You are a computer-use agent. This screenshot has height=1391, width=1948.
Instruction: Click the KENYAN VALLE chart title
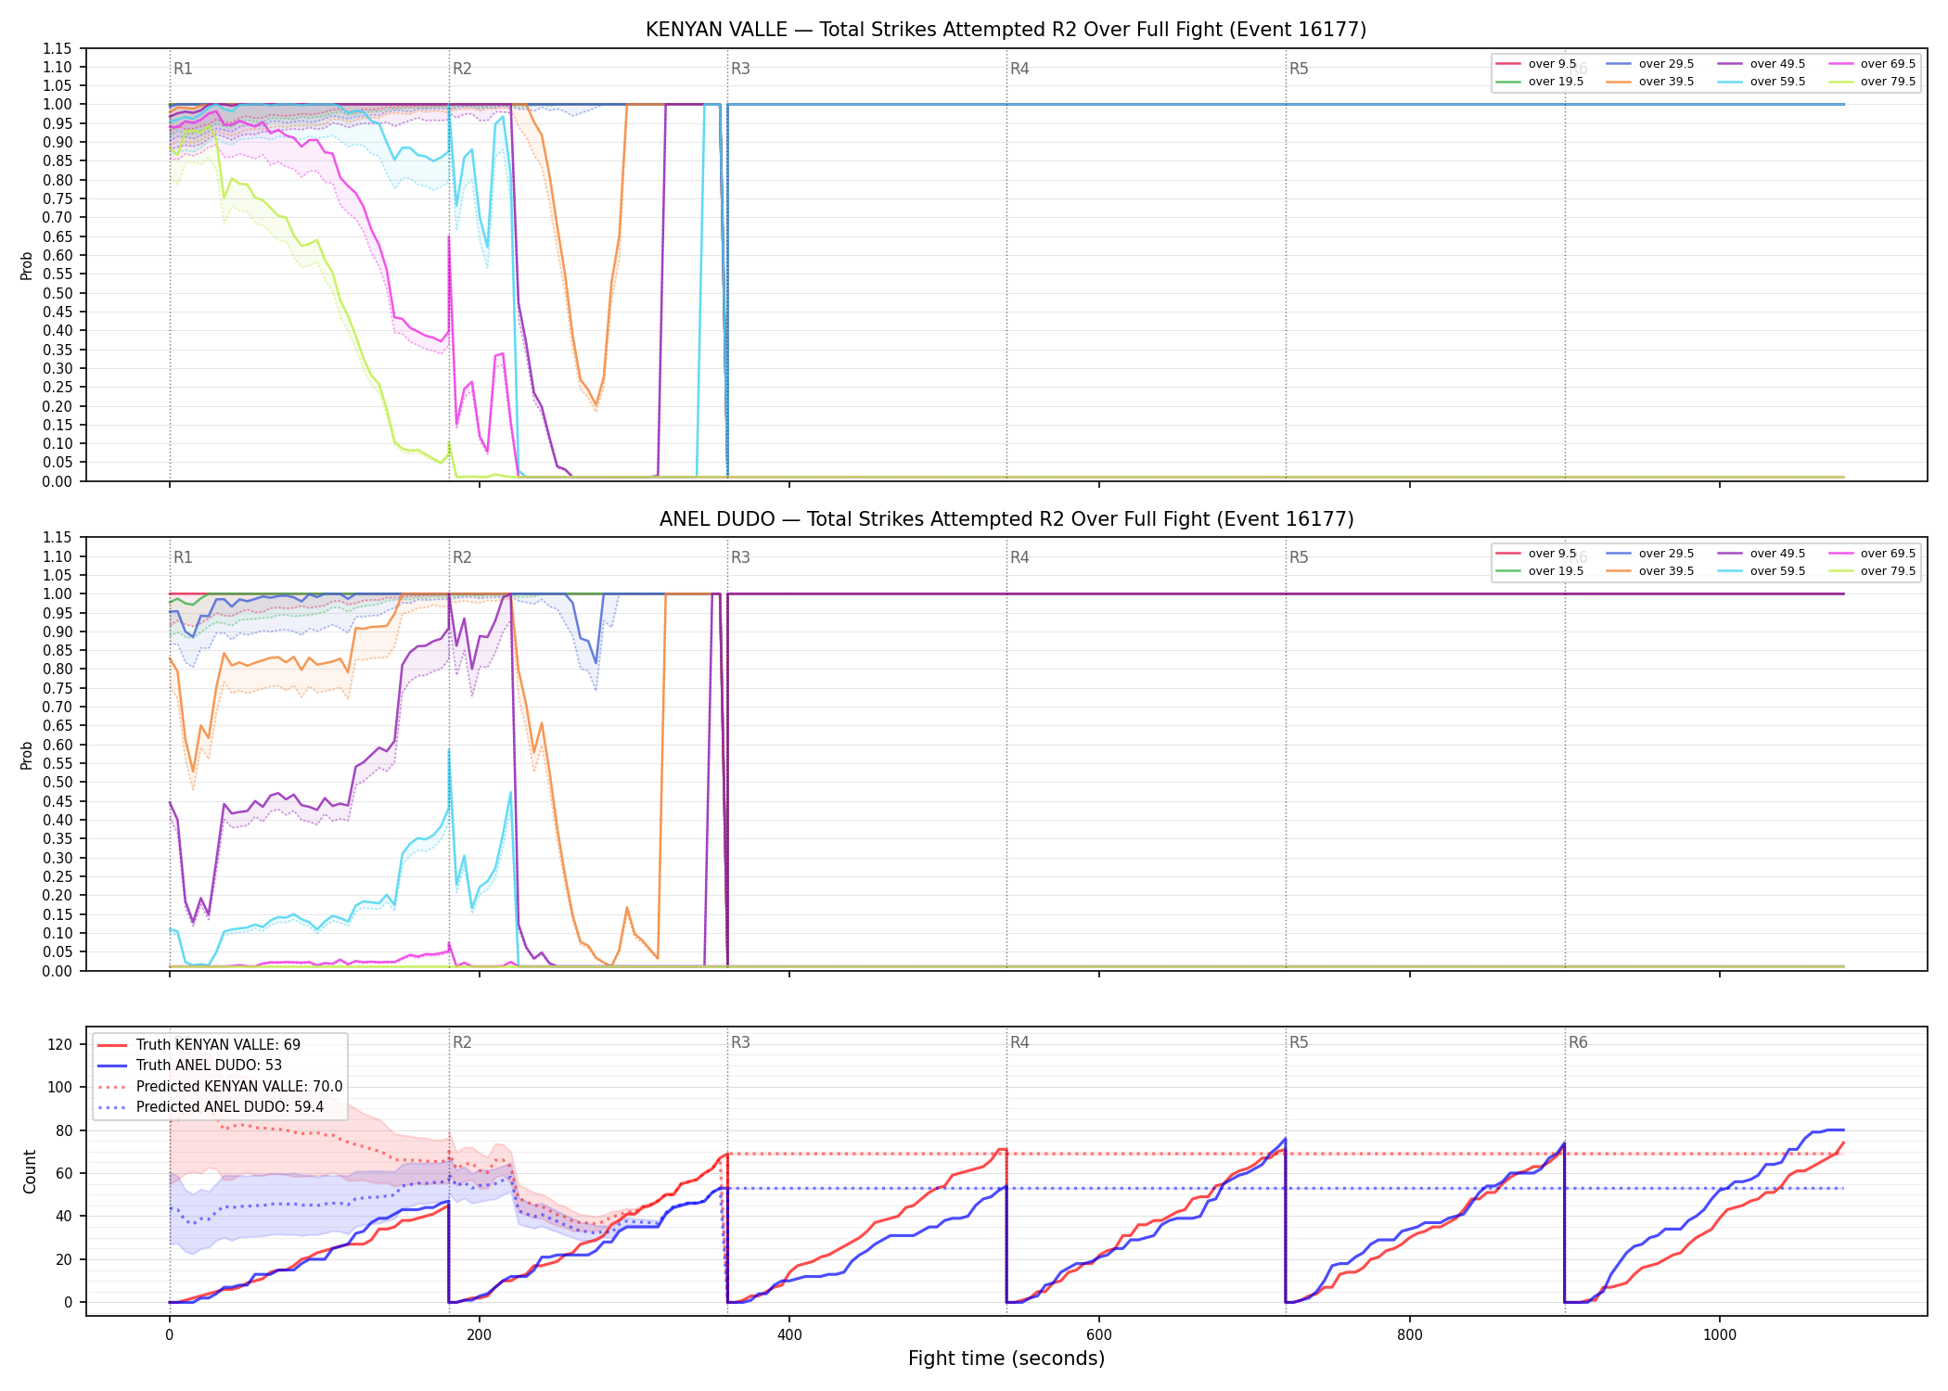(1006, 30)
